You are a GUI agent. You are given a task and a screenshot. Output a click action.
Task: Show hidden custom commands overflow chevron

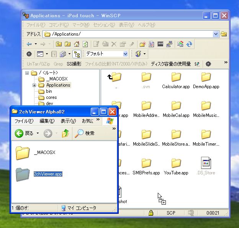tap(226, 62)
